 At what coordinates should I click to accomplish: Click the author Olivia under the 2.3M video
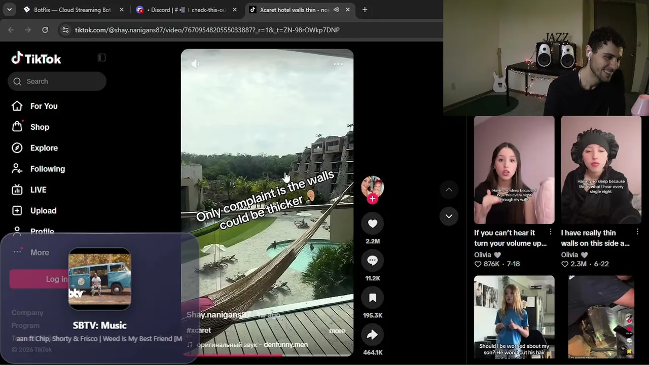coord(569,254)
